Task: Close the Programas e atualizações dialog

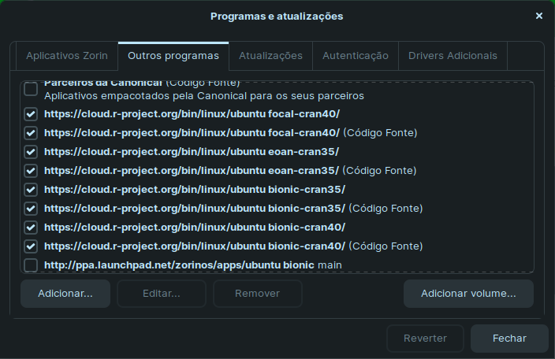Action: (538, 16)
